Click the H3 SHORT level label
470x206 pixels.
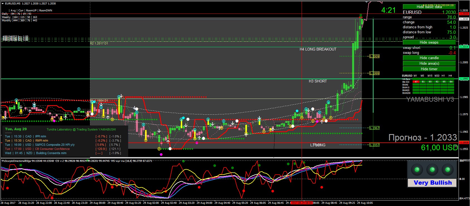tap(318, 81)
